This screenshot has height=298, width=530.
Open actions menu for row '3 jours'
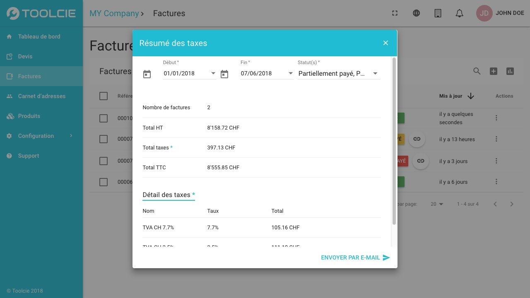click(496, 161)
